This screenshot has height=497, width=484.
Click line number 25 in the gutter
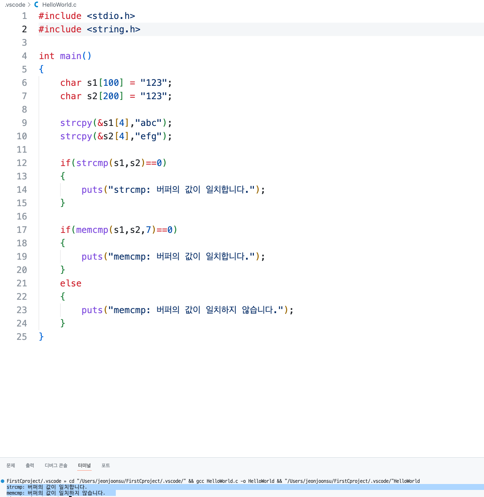click(22, 337)
